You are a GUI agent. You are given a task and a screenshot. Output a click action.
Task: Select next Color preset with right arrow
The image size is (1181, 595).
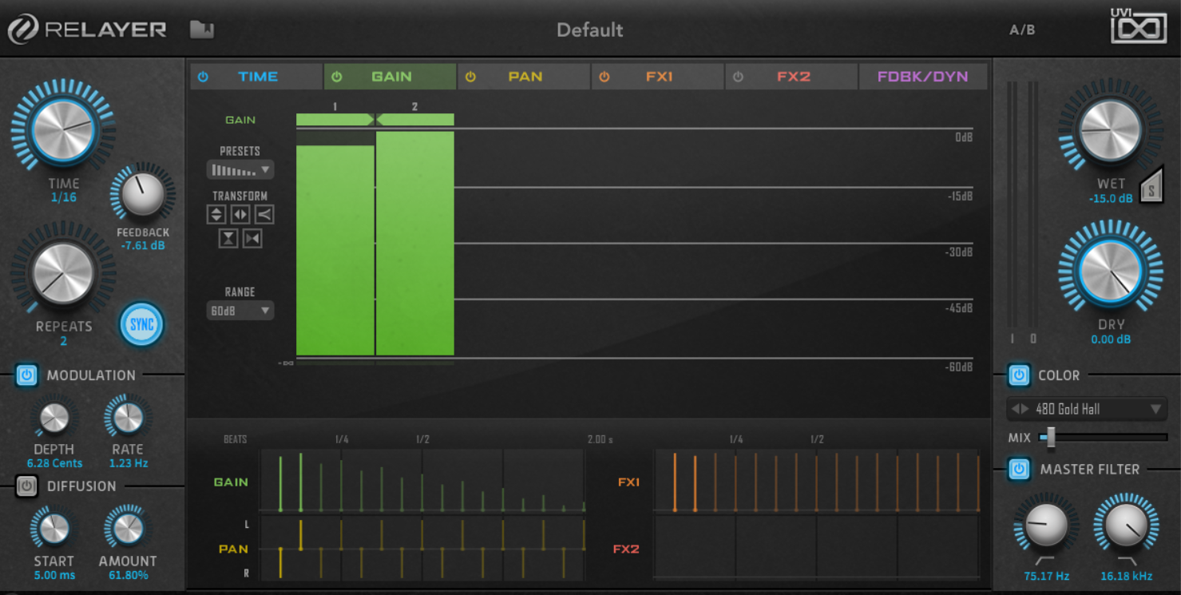[x=1025, y=409]
